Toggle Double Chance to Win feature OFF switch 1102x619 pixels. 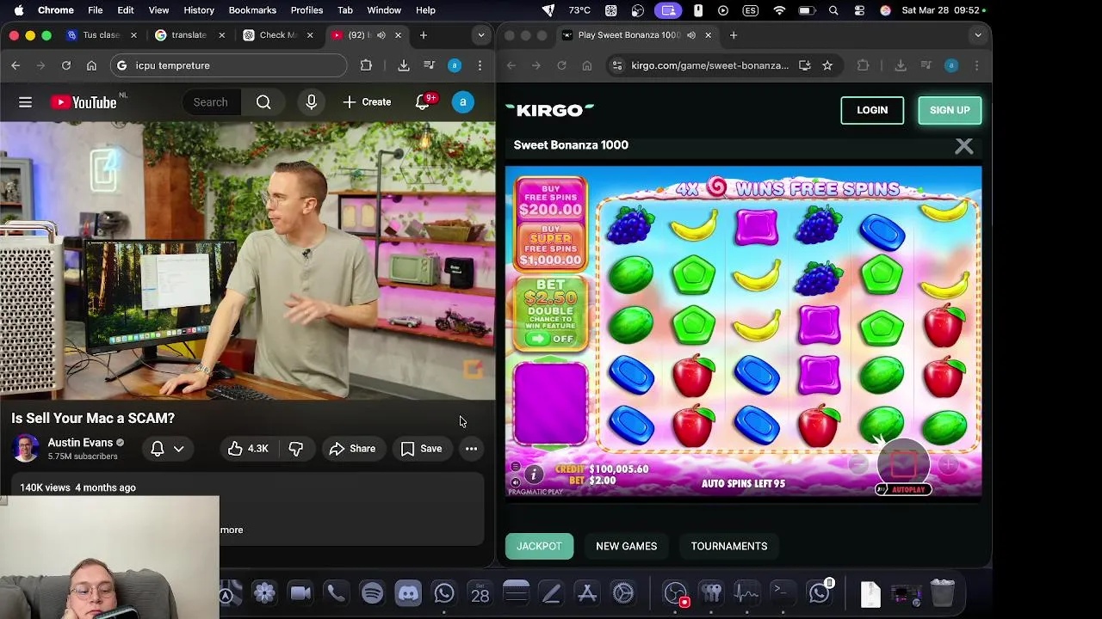[x=551, y=339]
